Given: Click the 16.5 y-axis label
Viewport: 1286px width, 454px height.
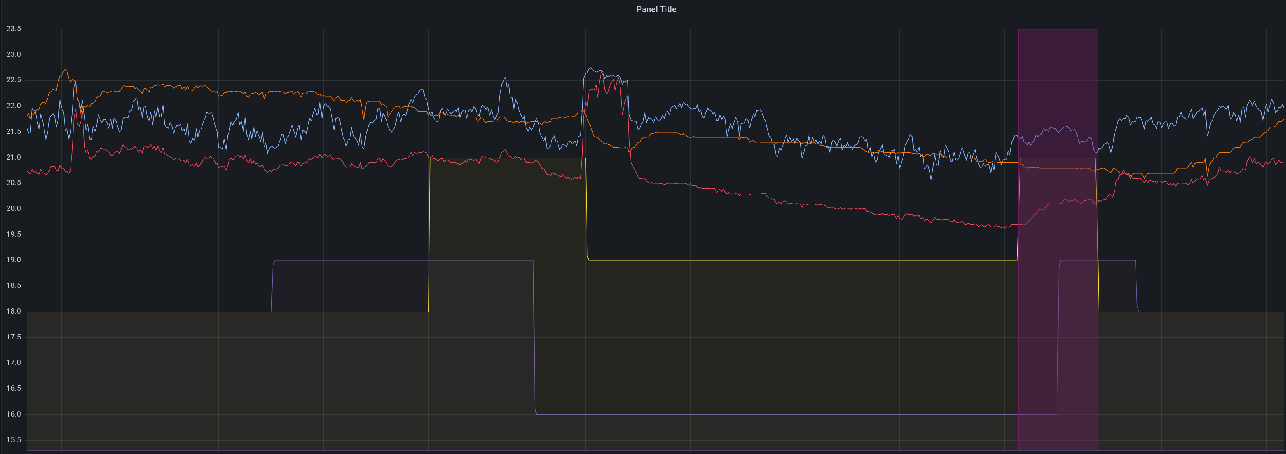Looking at the screenshot, I should click(x=13, y=388).
